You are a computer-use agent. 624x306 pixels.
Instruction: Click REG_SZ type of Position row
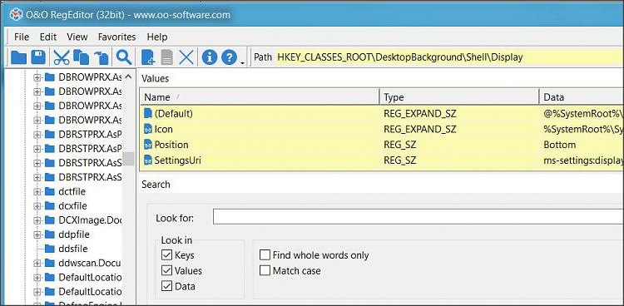click(x=400, y=145)
